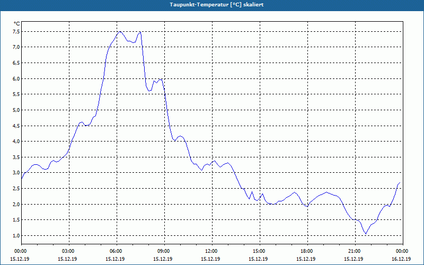Pick the 2,0 y-axis value
424x265 pixels.
point(16,204)
